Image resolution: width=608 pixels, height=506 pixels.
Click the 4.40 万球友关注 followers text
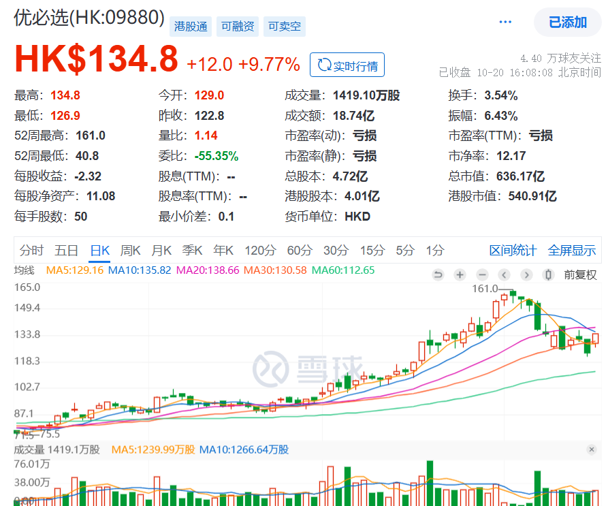pos(561,59)
